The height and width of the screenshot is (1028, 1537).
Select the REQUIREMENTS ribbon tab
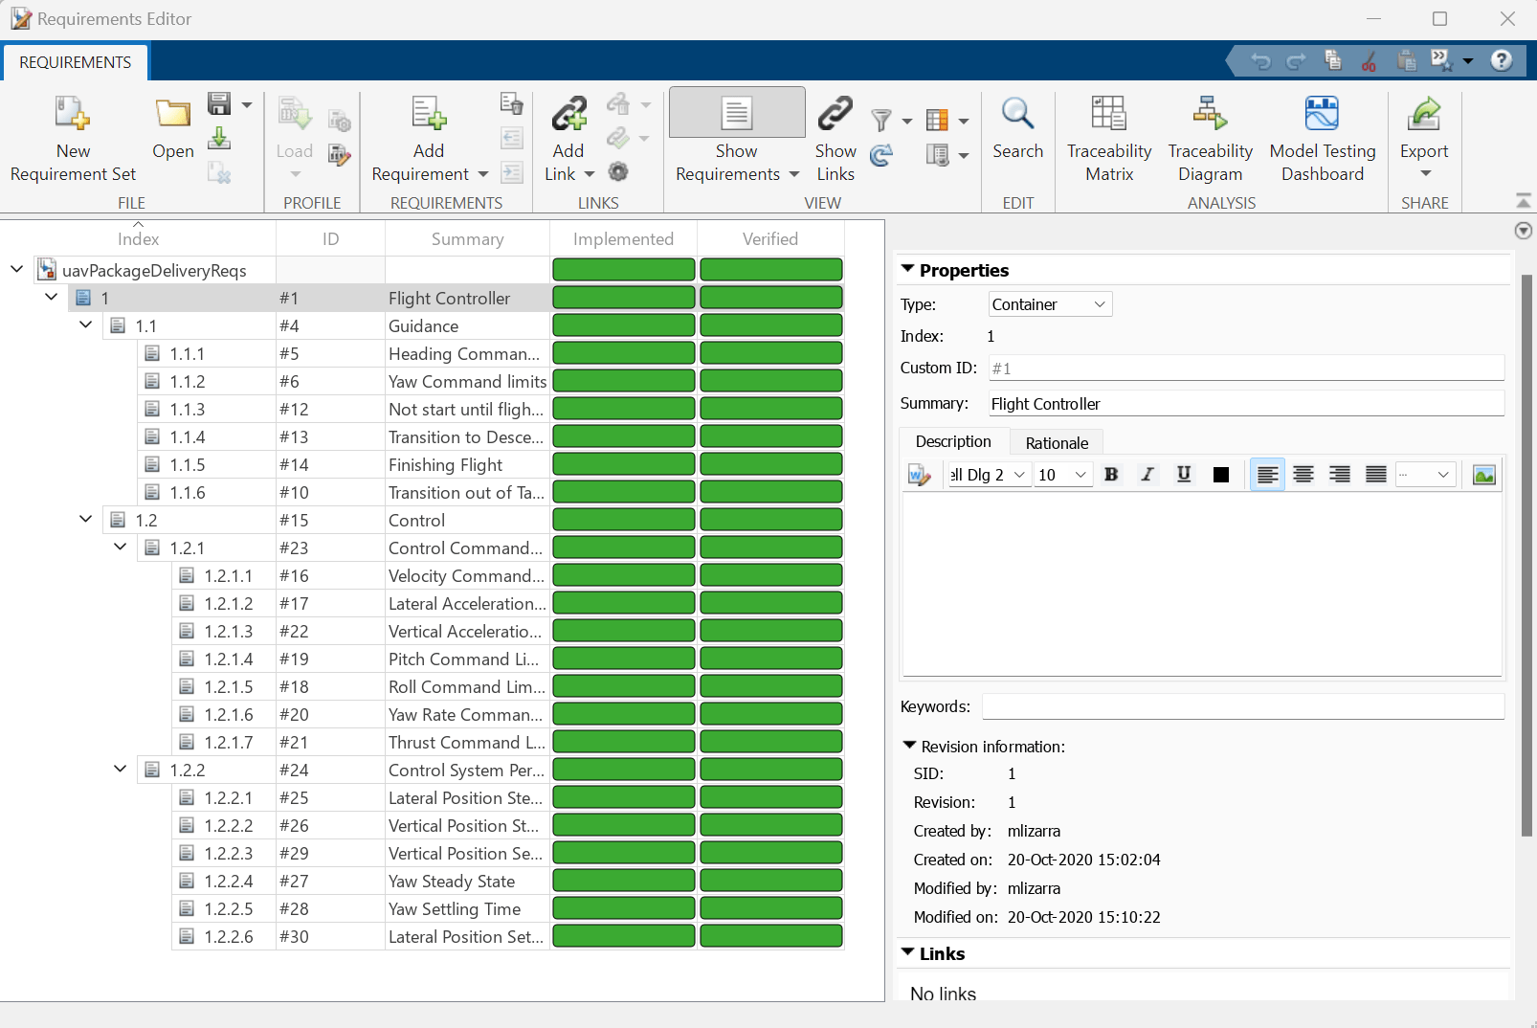pyautogui.click(x=75, y=61)
